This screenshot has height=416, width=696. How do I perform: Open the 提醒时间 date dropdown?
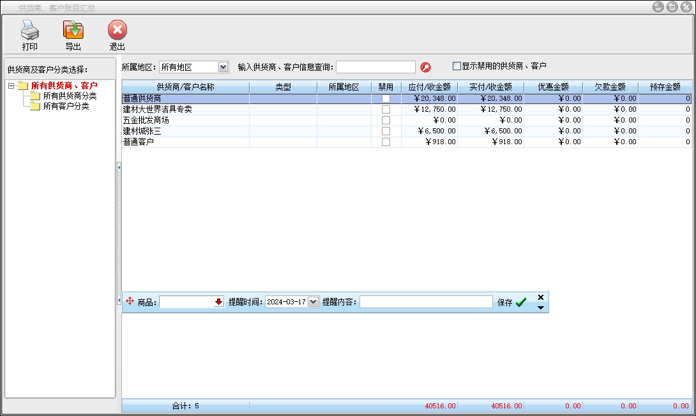pyautogui.click(x=313, y=302)
